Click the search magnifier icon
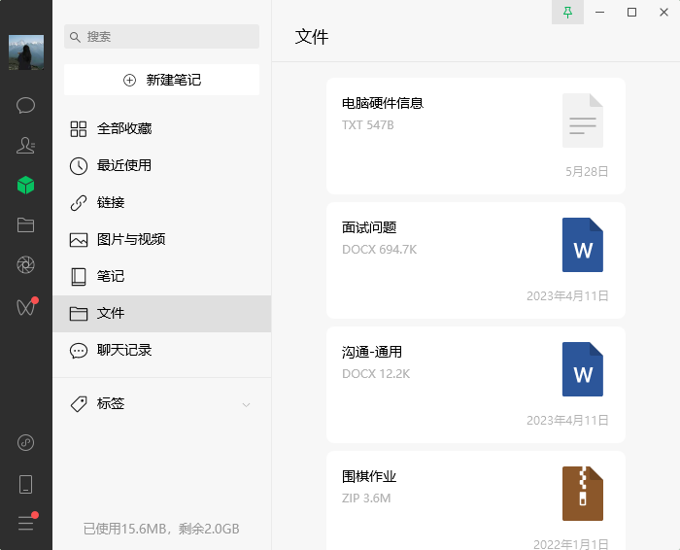The image size is (680, 550). tap(75, 37)
